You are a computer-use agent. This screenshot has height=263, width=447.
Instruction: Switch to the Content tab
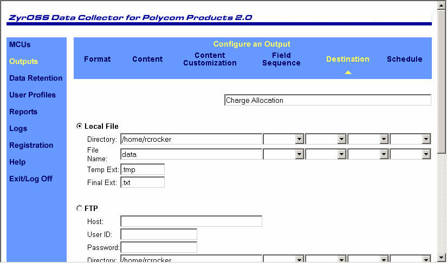coord(147,59)
